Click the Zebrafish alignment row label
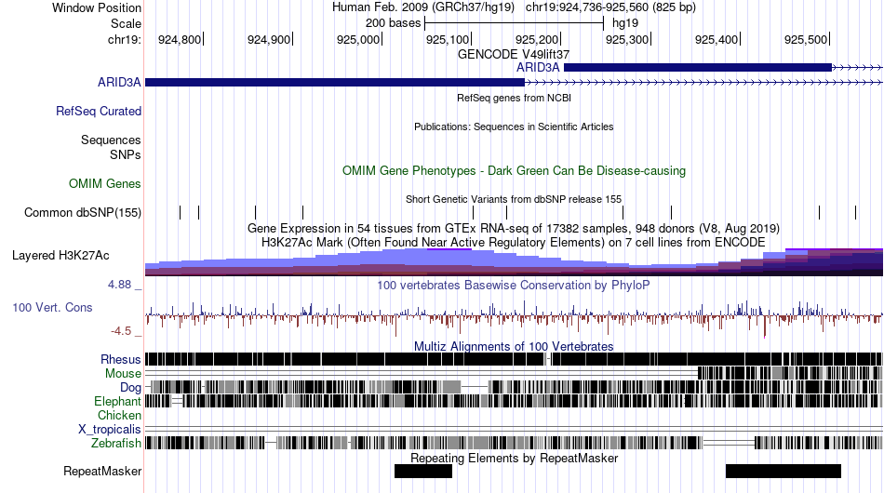The image size is (884, 493). click(116, 443)
